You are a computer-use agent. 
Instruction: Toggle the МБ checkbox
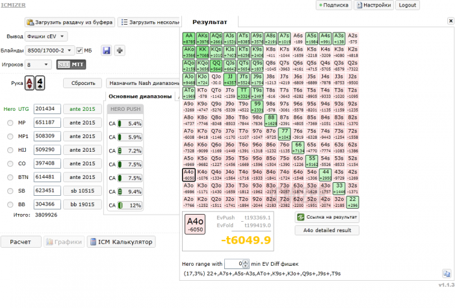(79, 51)
